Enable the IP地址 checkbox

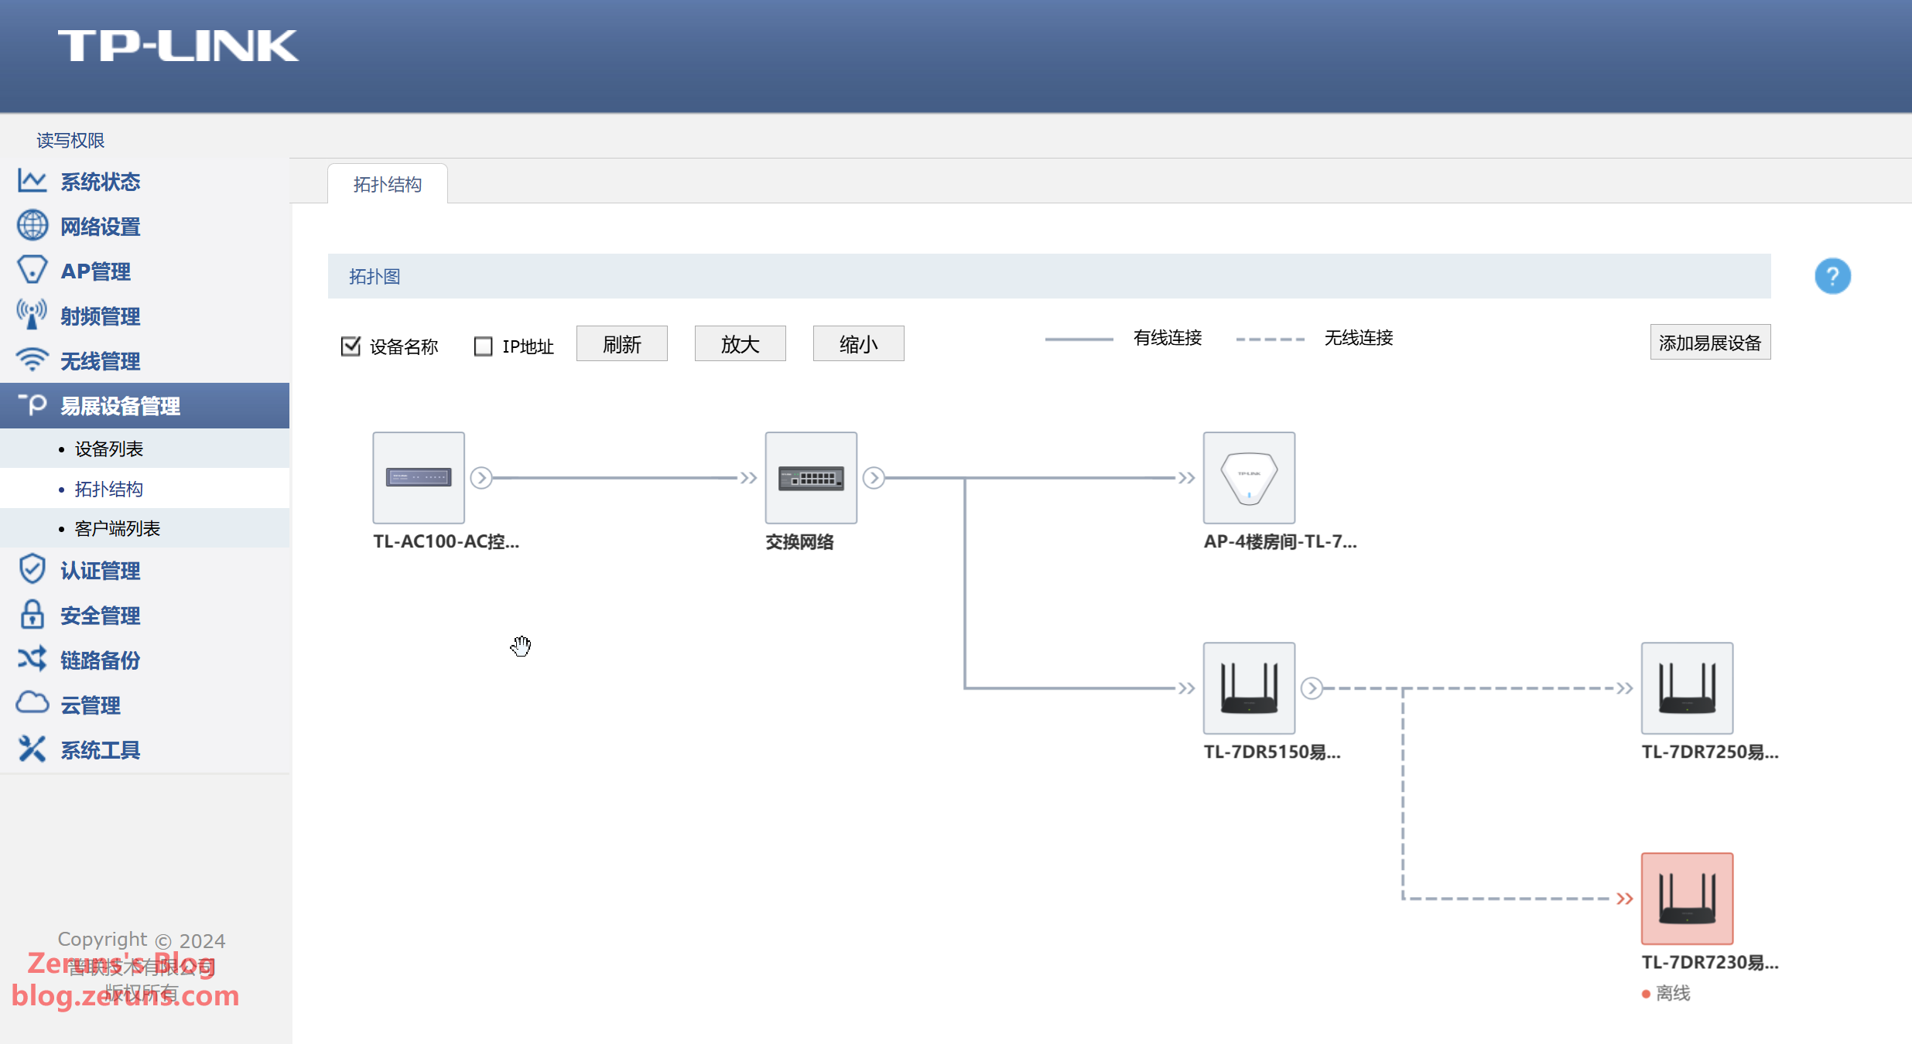click(x=483, y=346)
